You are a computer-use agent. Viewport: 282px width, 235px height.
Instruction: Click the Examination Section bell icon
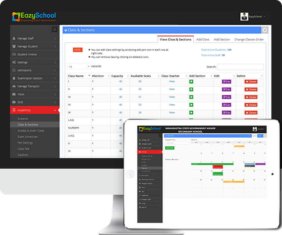click(14, 78)
